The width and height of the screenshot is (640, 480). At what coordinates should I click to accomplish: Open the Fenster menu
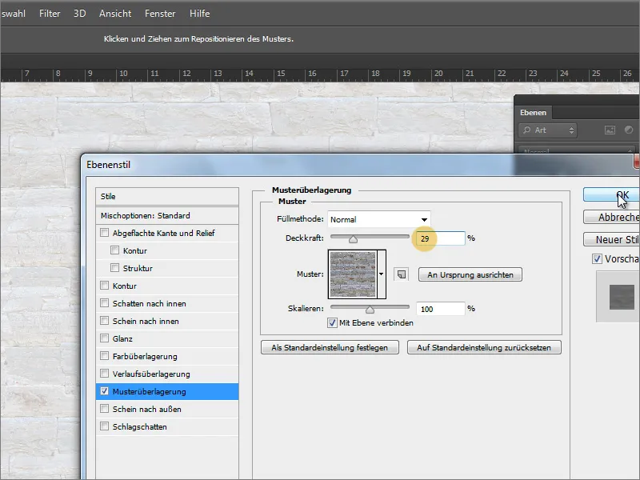(x=160, y=14)
